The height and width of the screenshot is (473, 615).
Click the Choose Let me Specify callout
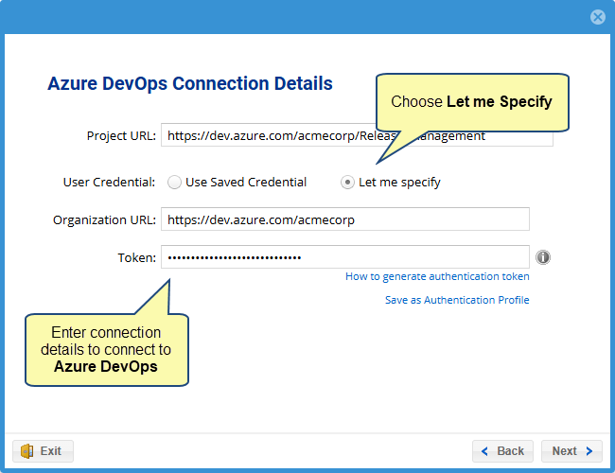click(x=471, y=102)
